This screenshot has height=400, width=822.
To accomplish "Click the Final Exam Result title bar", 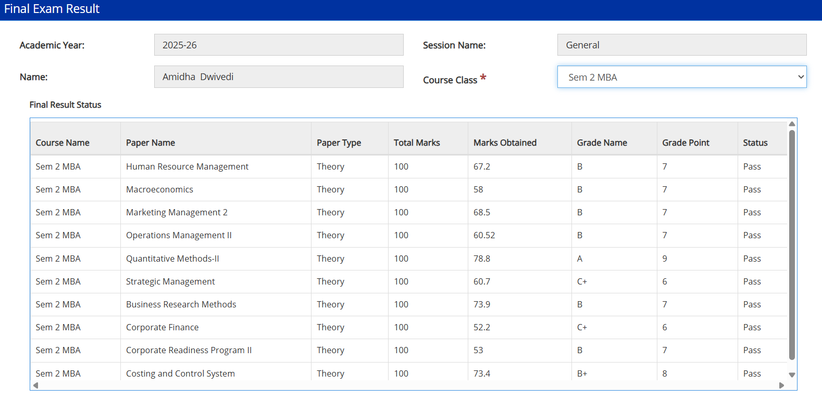I will [410, 9].
